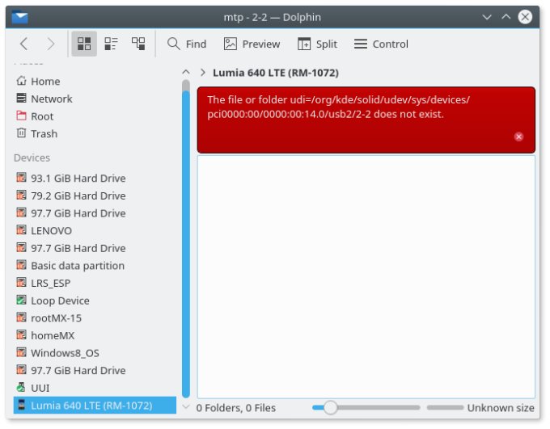Click the LRS_ESP drive icon

click(21, 282)
